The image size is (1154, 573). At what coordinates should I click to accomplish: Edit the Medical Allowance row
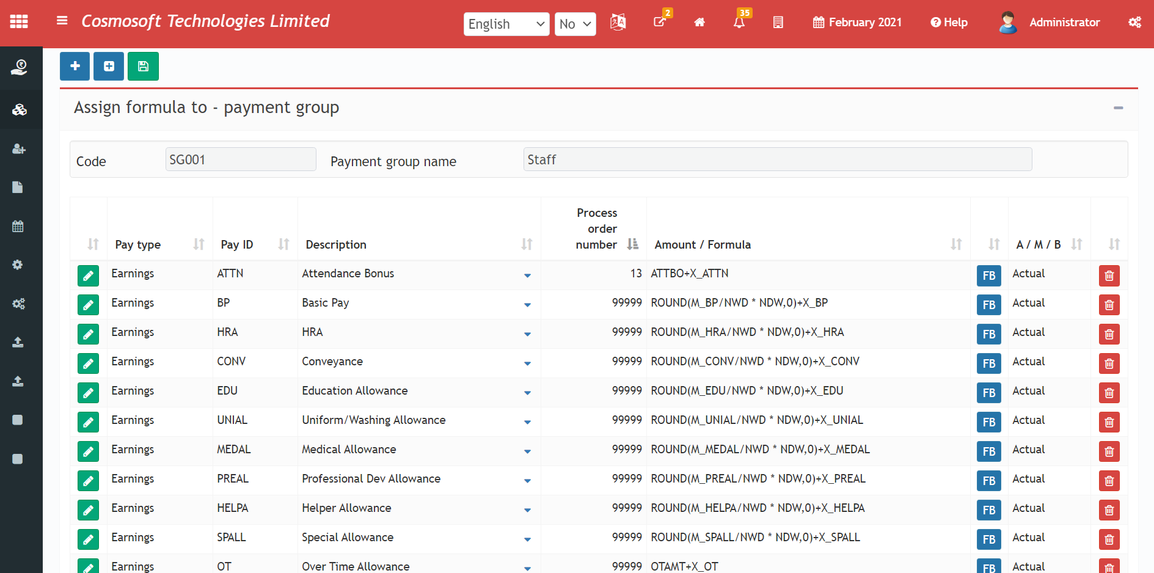(x=88, y=451)
